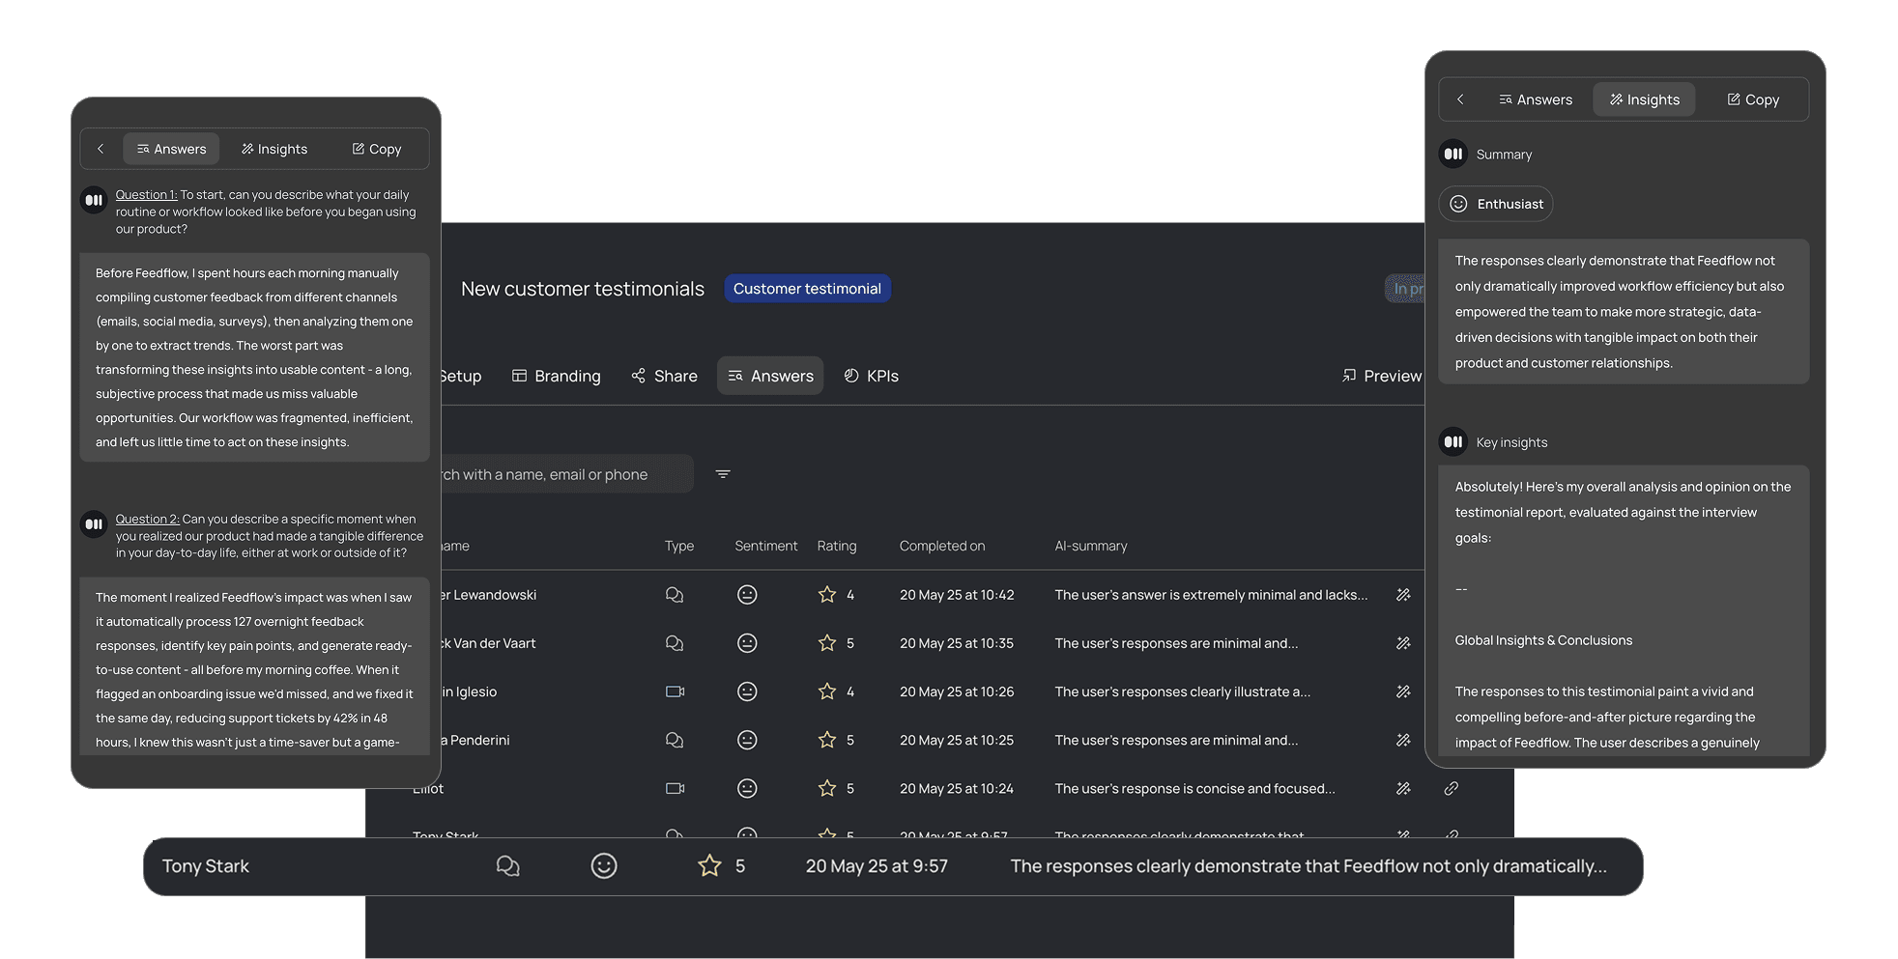Click the Preview button

1382,376
